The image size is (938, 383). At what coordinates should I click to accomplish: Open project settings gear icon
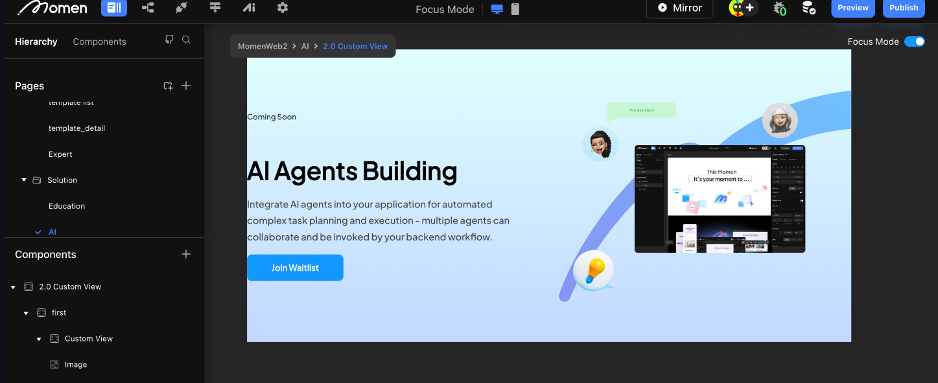pos(283,8)
